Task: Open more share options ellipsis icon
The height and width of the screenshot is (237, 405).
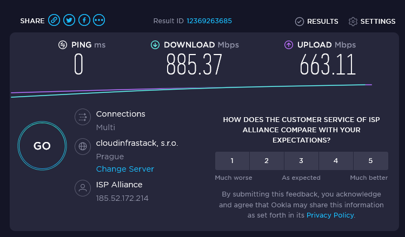Action: pyautogui.click(x=99, y=21)
